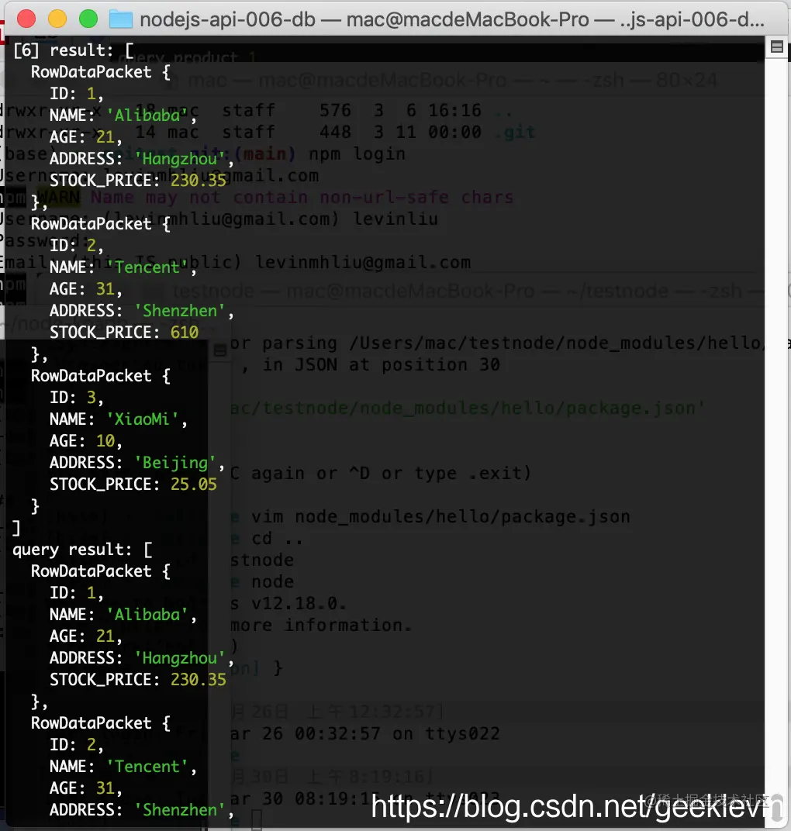Click the 'cd ..' command in background terminal
The height and width of the screenshot is (831, 791).
tap(278, 539)
